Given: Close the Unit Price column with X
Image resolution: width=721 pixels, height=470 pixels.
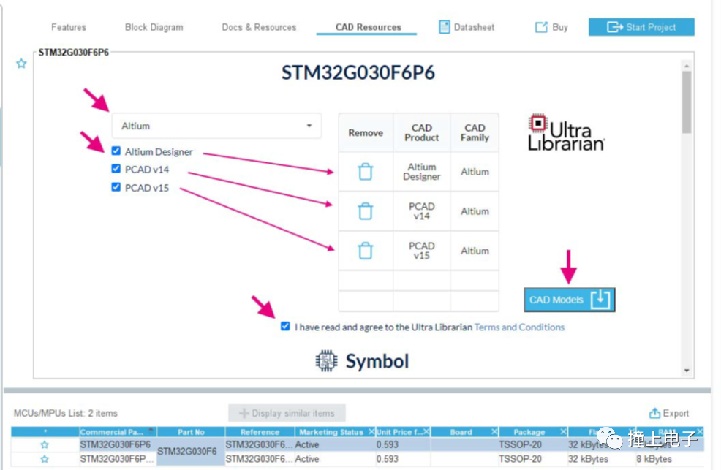Looking at the screenshot, I should pos(426,432).
